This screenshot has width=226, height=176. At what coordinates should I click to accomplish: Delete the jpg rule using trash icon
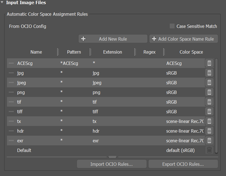[209, 73]
